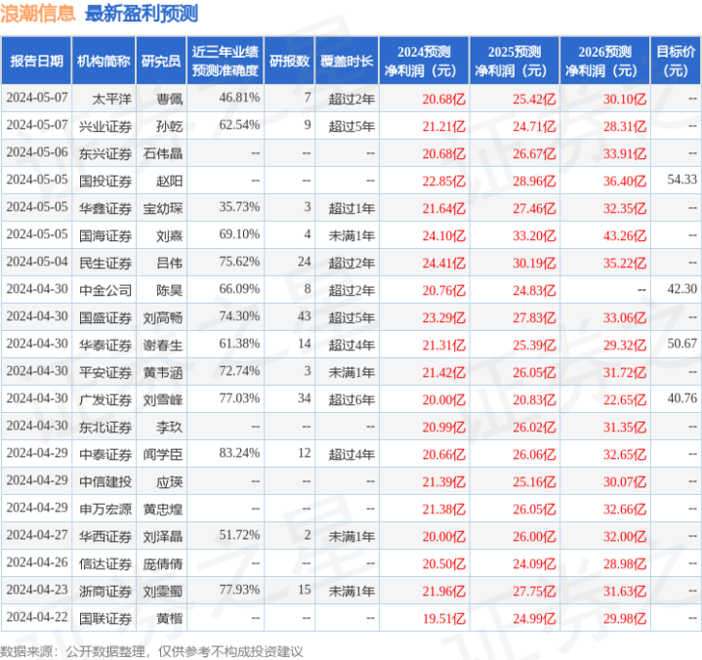Select the 国盛证券 institution cell
The width and height of the screenshot is (702, 660).
pyautogui.click(x=105, y=317)
